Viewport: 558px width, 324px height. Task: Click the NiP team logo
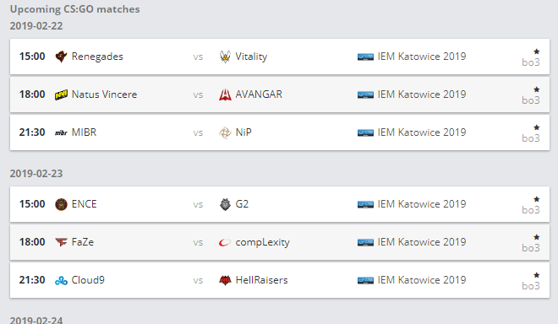click(x=225, y=132)
